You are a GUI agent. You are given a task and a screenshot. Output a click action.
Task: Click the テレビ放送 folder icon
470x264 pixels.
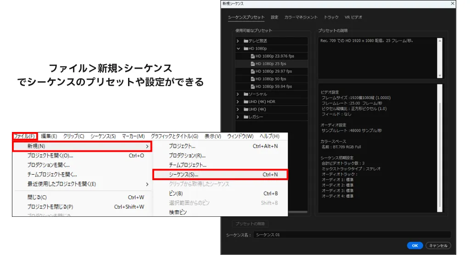[246, 41]
